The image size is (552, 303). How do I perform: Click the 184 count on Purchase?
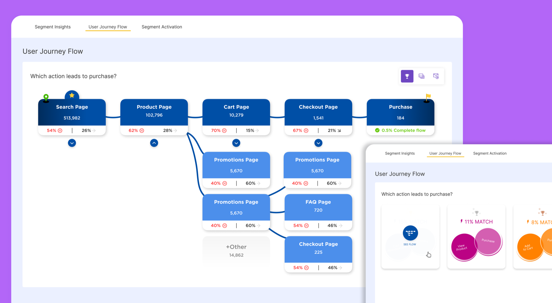click(x=401, y=118)
